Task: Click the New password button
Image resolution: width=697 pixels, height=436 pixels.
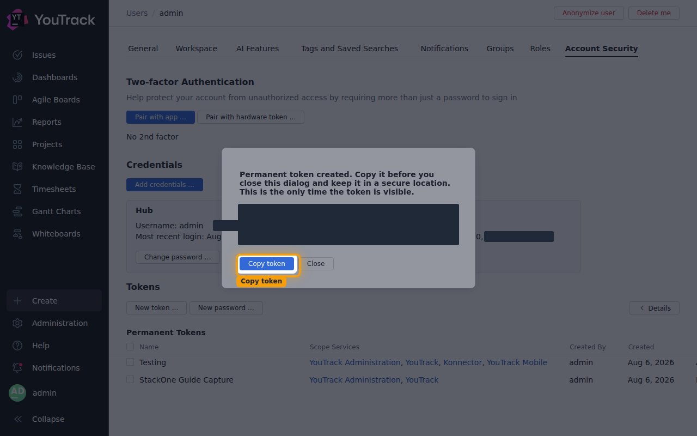Action: pos(226,308)
